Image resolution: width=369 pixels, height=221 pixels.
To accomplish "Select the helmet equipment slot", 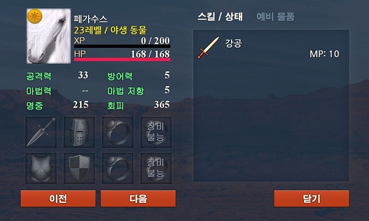I will [x=79, y=132].
